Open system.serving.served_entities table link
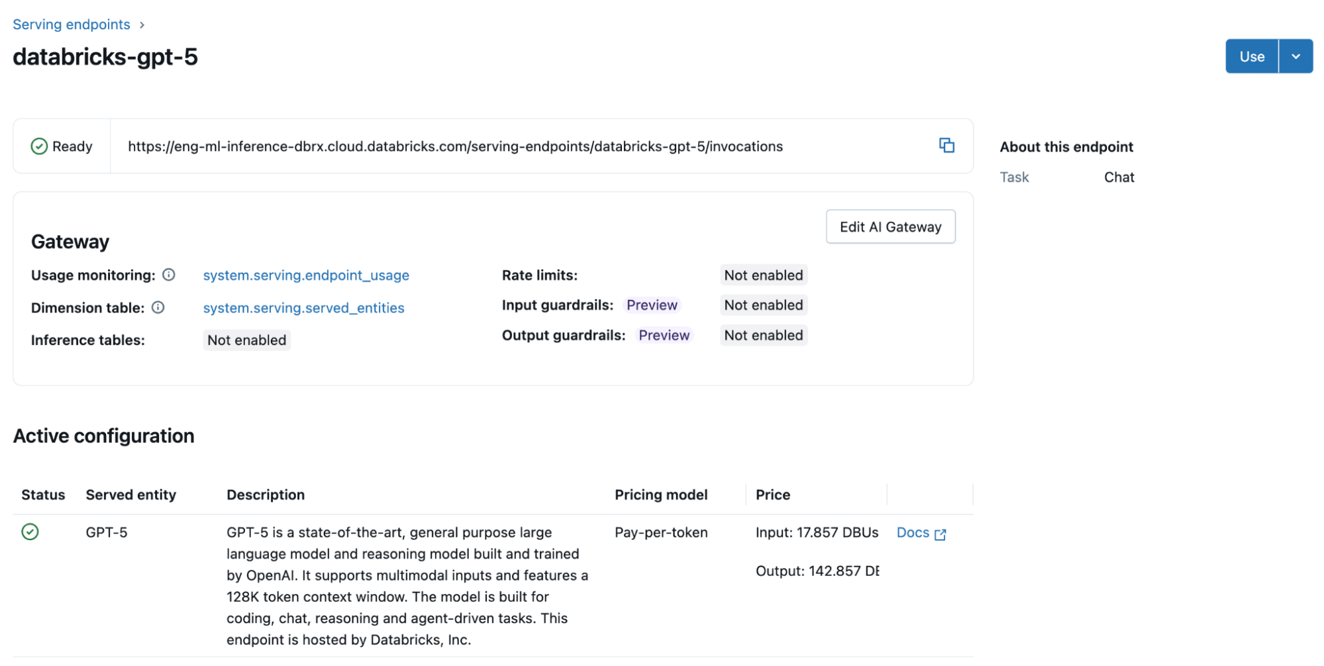 (303, 308)
